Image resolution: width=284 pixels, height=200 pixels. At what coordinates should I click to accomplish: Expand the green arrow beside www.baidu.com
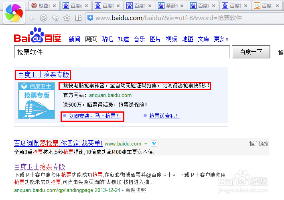146,144
